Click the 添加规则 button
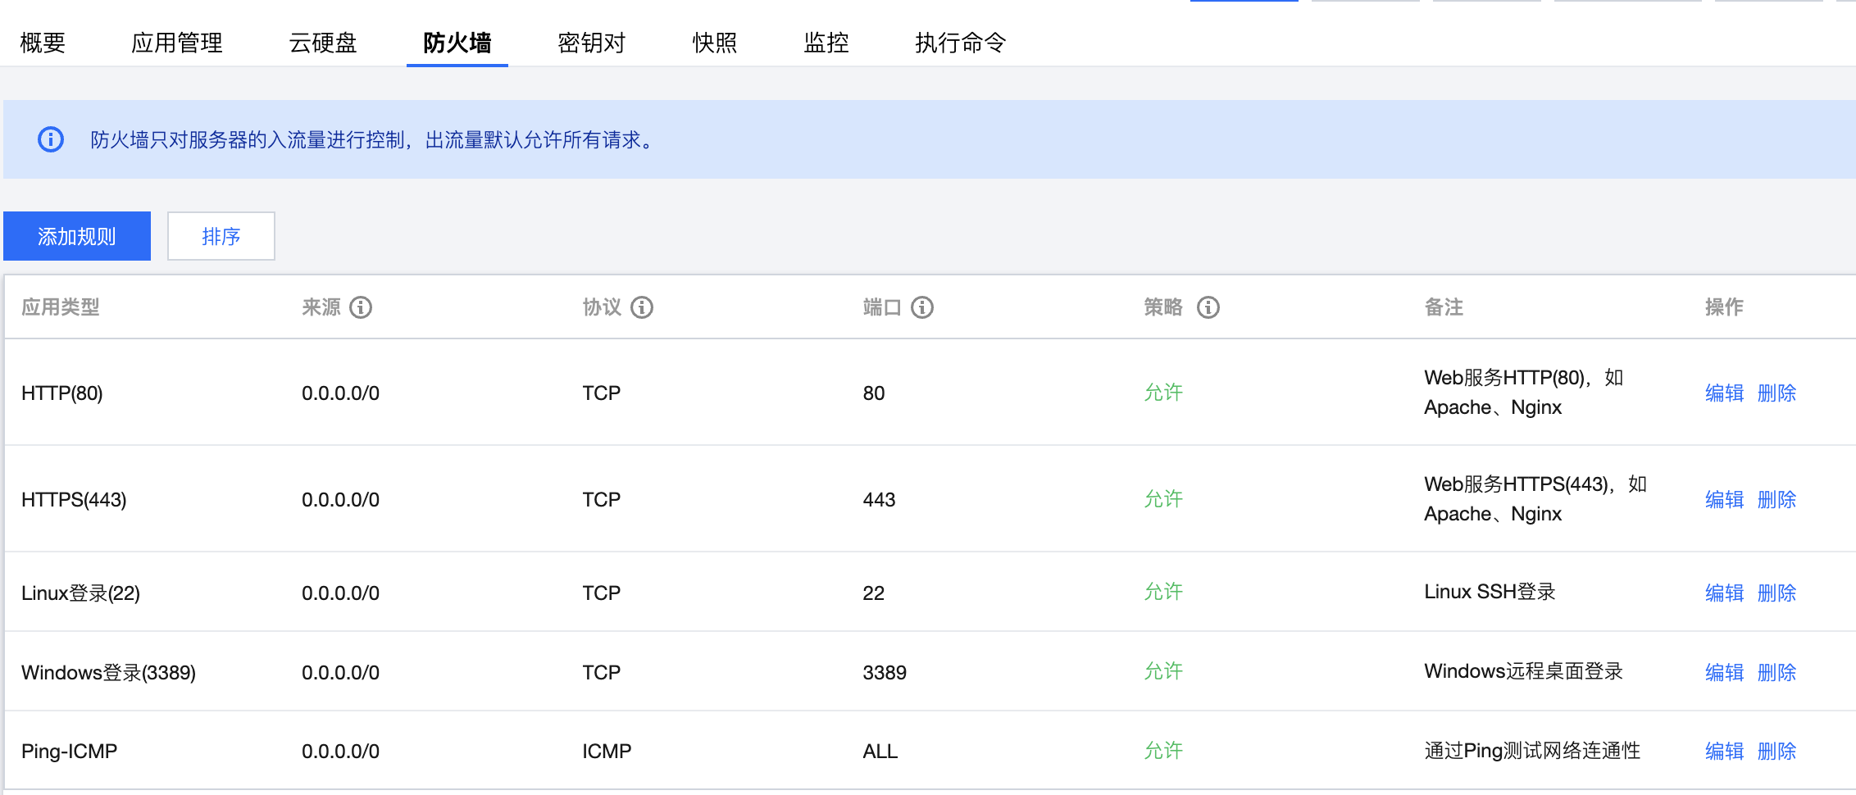 click(x=77, y=236)
